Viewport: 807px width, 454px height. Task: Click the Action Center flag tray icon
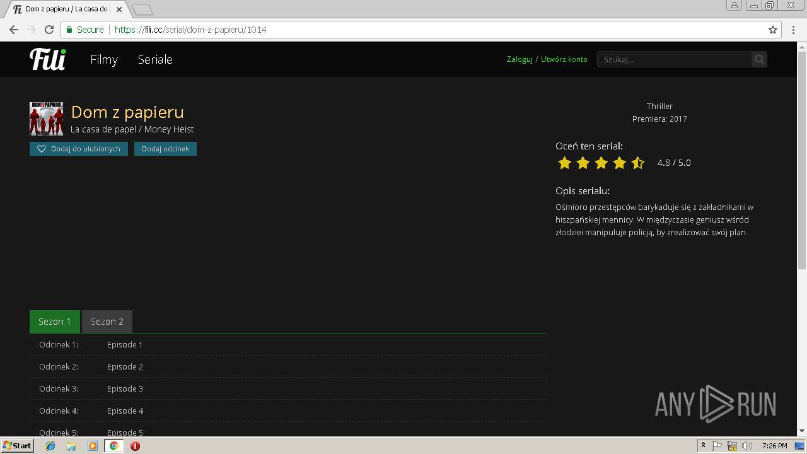(717, 446)
